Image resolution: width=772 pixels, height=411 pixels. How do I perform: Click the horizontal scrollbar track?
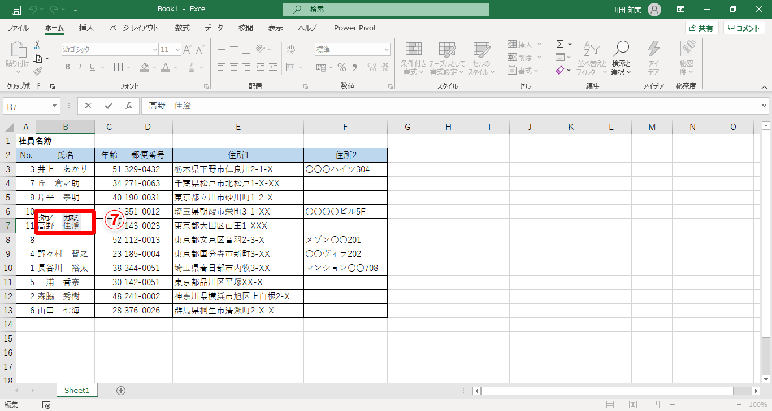point(616,391)
